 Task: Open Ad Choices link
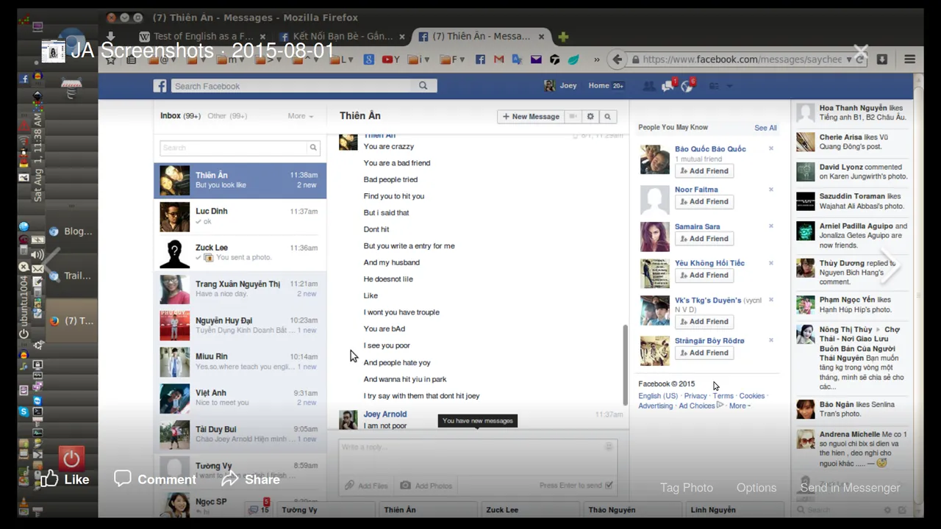(697, 406)
